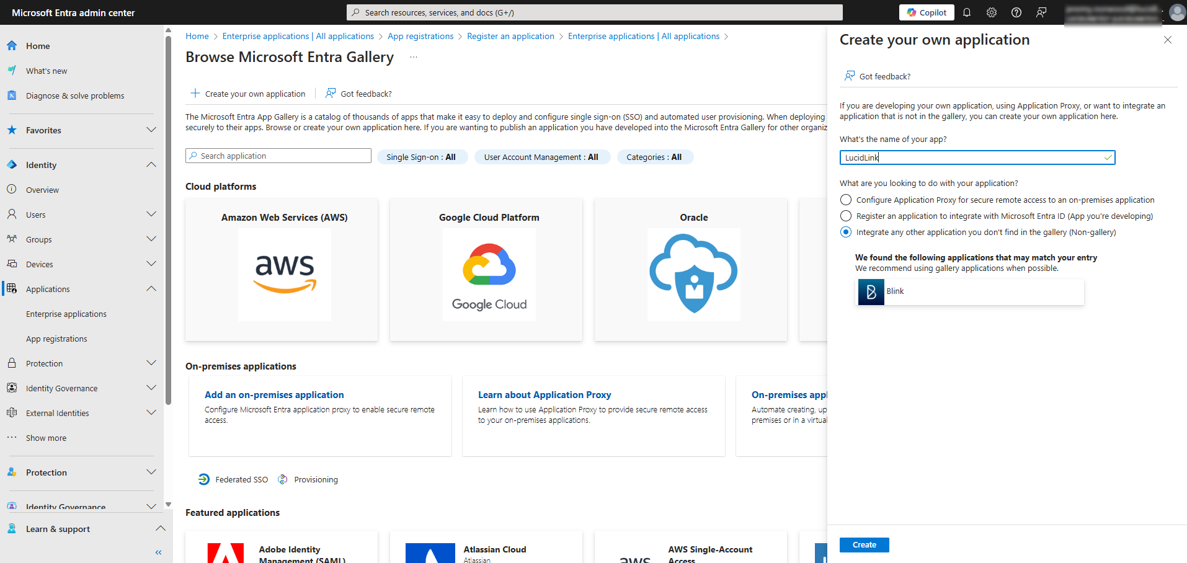The height and width of the screenshot is (563, 1187).
Task: Select Configure Application Proxy radio option
Action: click(846, 200)
